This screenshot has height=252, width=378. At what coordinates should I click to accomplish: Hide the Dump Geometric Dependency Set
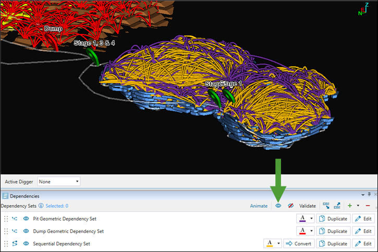(x=26, y=231)
